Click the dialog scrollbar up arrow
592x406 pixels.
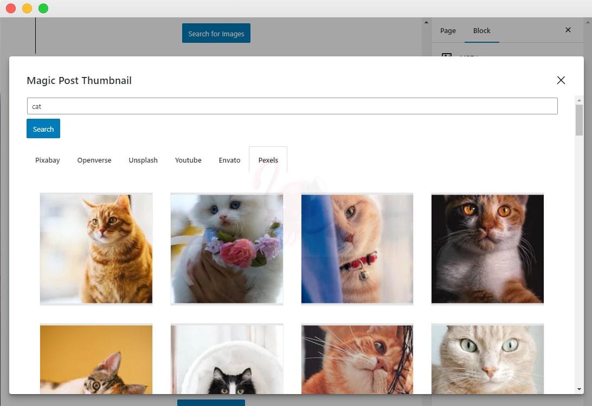pyautogui.click(x=579, y=100)
